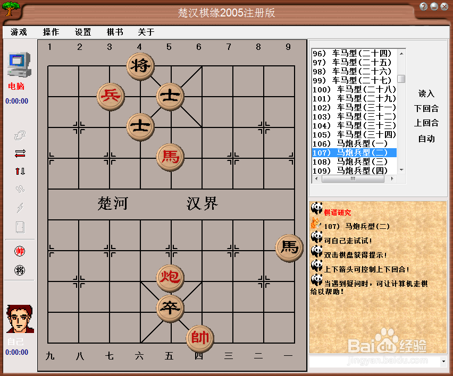Click the help question mark button
Screen dimensions: 453x376
click(x=424, y=6)
